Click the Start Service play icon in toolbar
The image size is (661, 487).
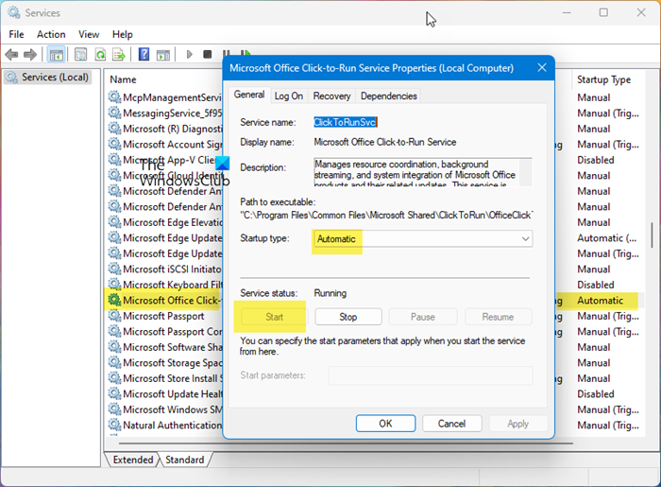(x=189, y=55)
